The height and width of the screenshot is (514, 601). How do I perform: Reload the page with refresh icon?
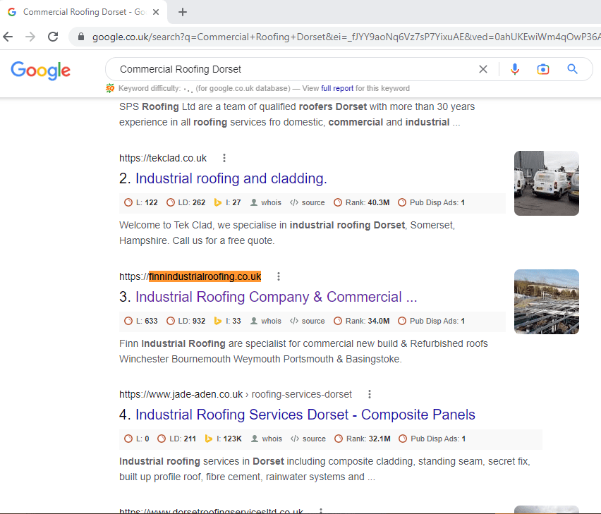click(x=53, y=37)
